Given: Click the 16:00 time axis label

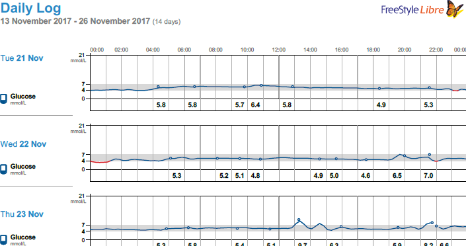Looking at the screenshot, I should [x=342, y=50].
